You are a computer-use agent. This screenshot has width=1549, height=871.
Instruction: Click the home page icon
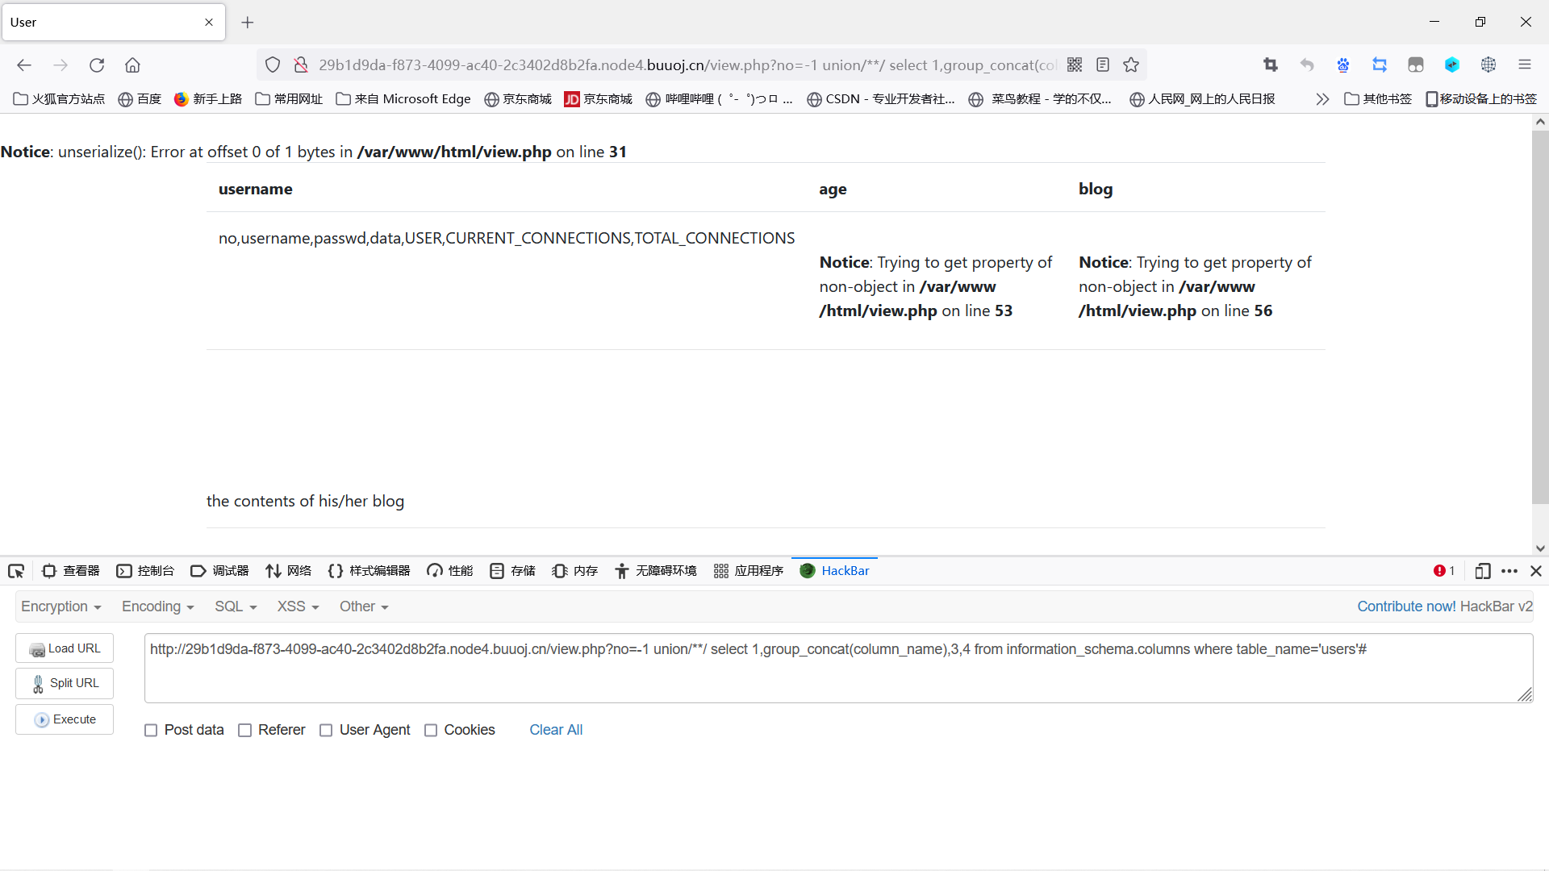tap(132, 65)
